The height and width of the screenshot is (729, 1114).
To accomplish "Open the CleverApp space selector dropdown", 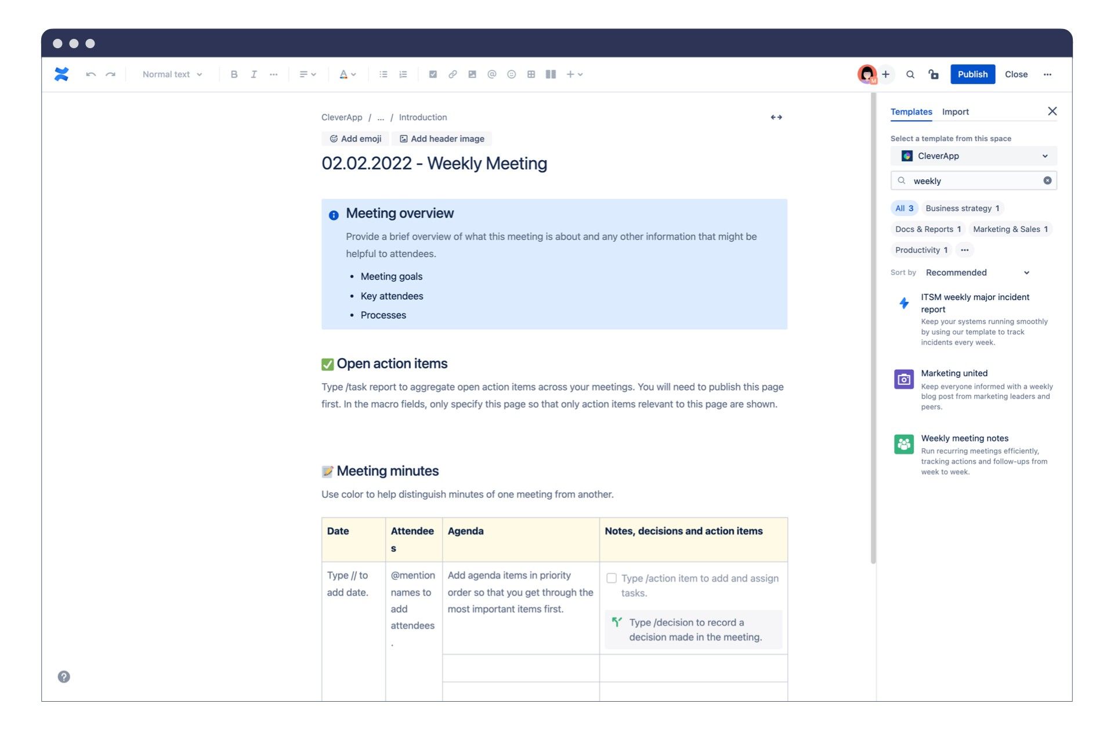I will (x=974, y=156).
